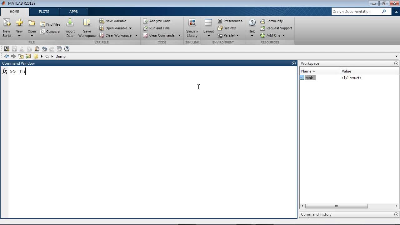400x225 pixels.
Task: Click the Back arrow in folder toolbar
Action: click(x=7, y=57)
